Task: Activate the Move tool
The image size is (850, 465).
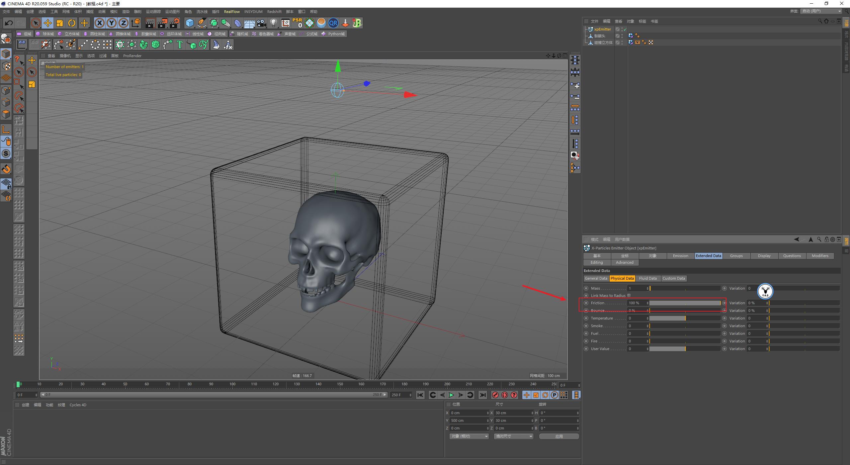Action: [47, 23]
